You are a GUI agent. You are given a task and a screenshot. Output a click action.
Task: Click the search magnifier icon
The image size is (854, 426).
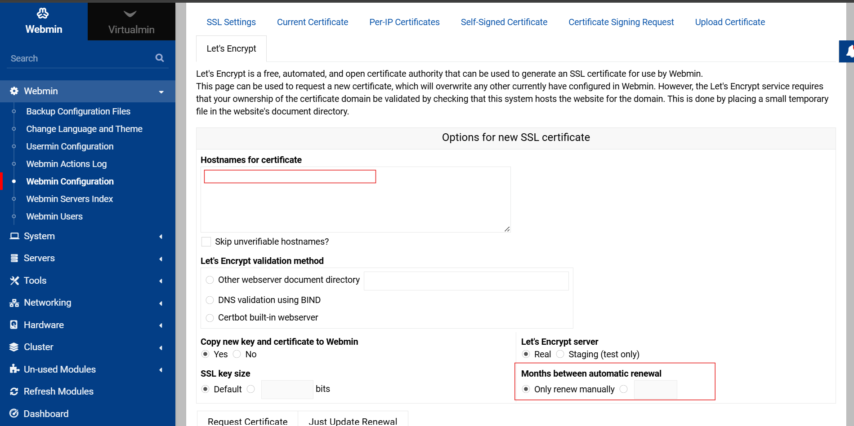pyautogui.click(x=160, y=58)
